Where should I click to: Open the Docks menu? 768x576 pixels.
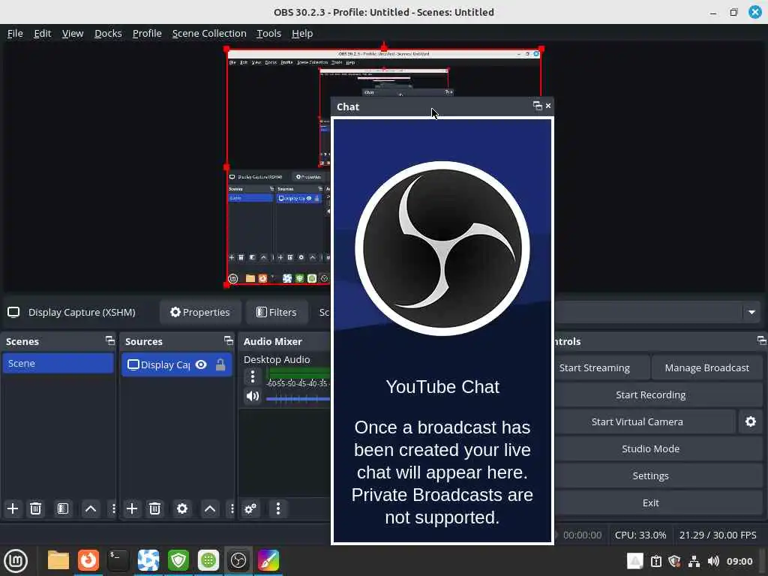tap(108, 33)
